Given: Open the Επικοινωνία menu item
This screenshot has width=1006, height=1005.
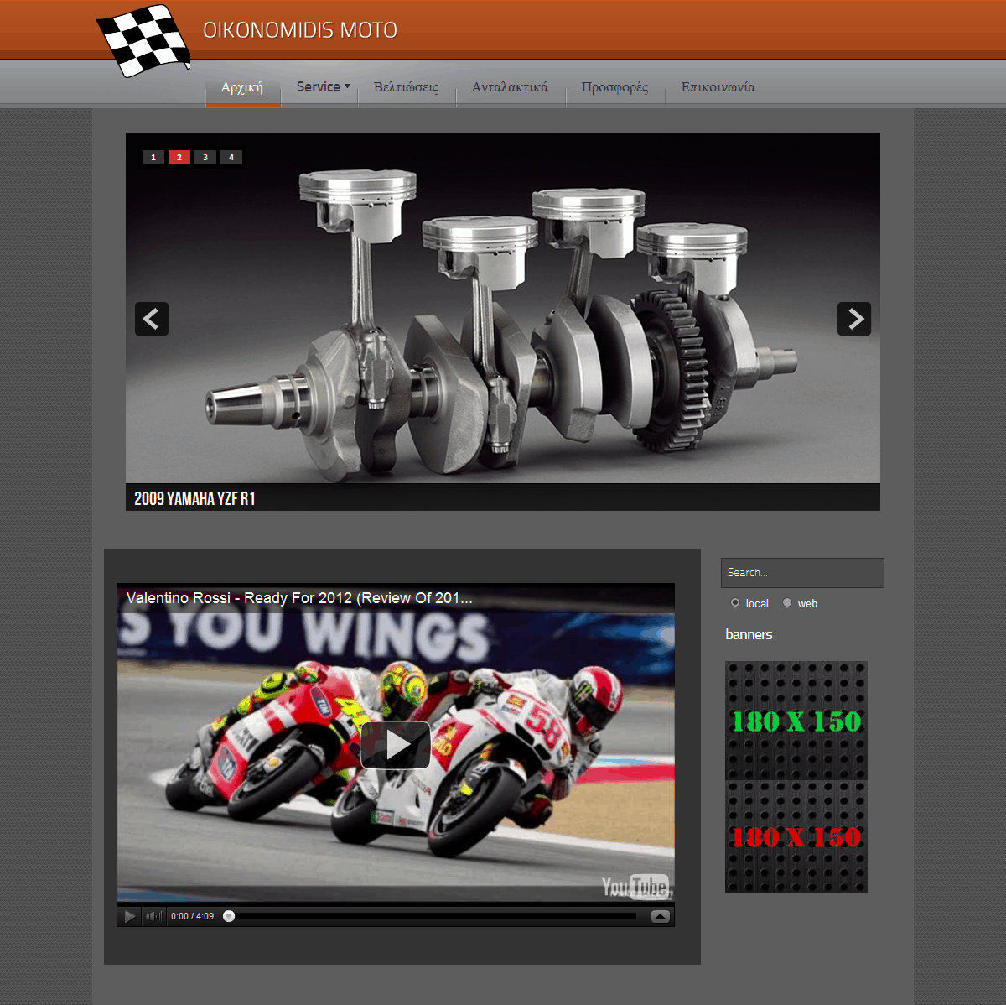Looking at the screenshot, I should [718, 87].
